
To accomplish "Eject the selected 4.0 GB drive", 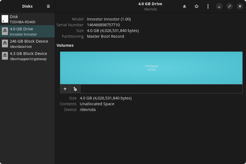I will pos(184,6).
